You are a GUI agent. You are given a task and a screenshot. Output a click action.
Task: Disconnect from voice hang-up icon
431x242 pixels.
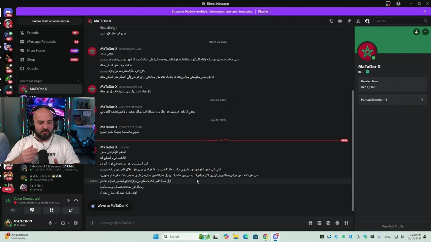[76, 200]
